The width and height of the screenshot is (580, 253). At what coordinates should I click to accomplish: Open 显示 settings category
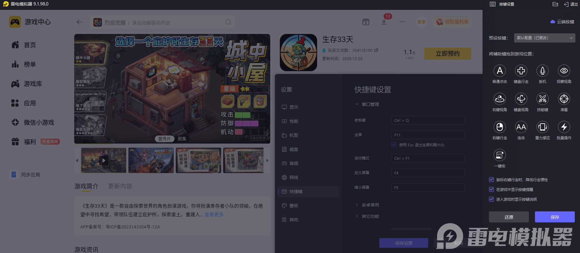coord(290,107)
